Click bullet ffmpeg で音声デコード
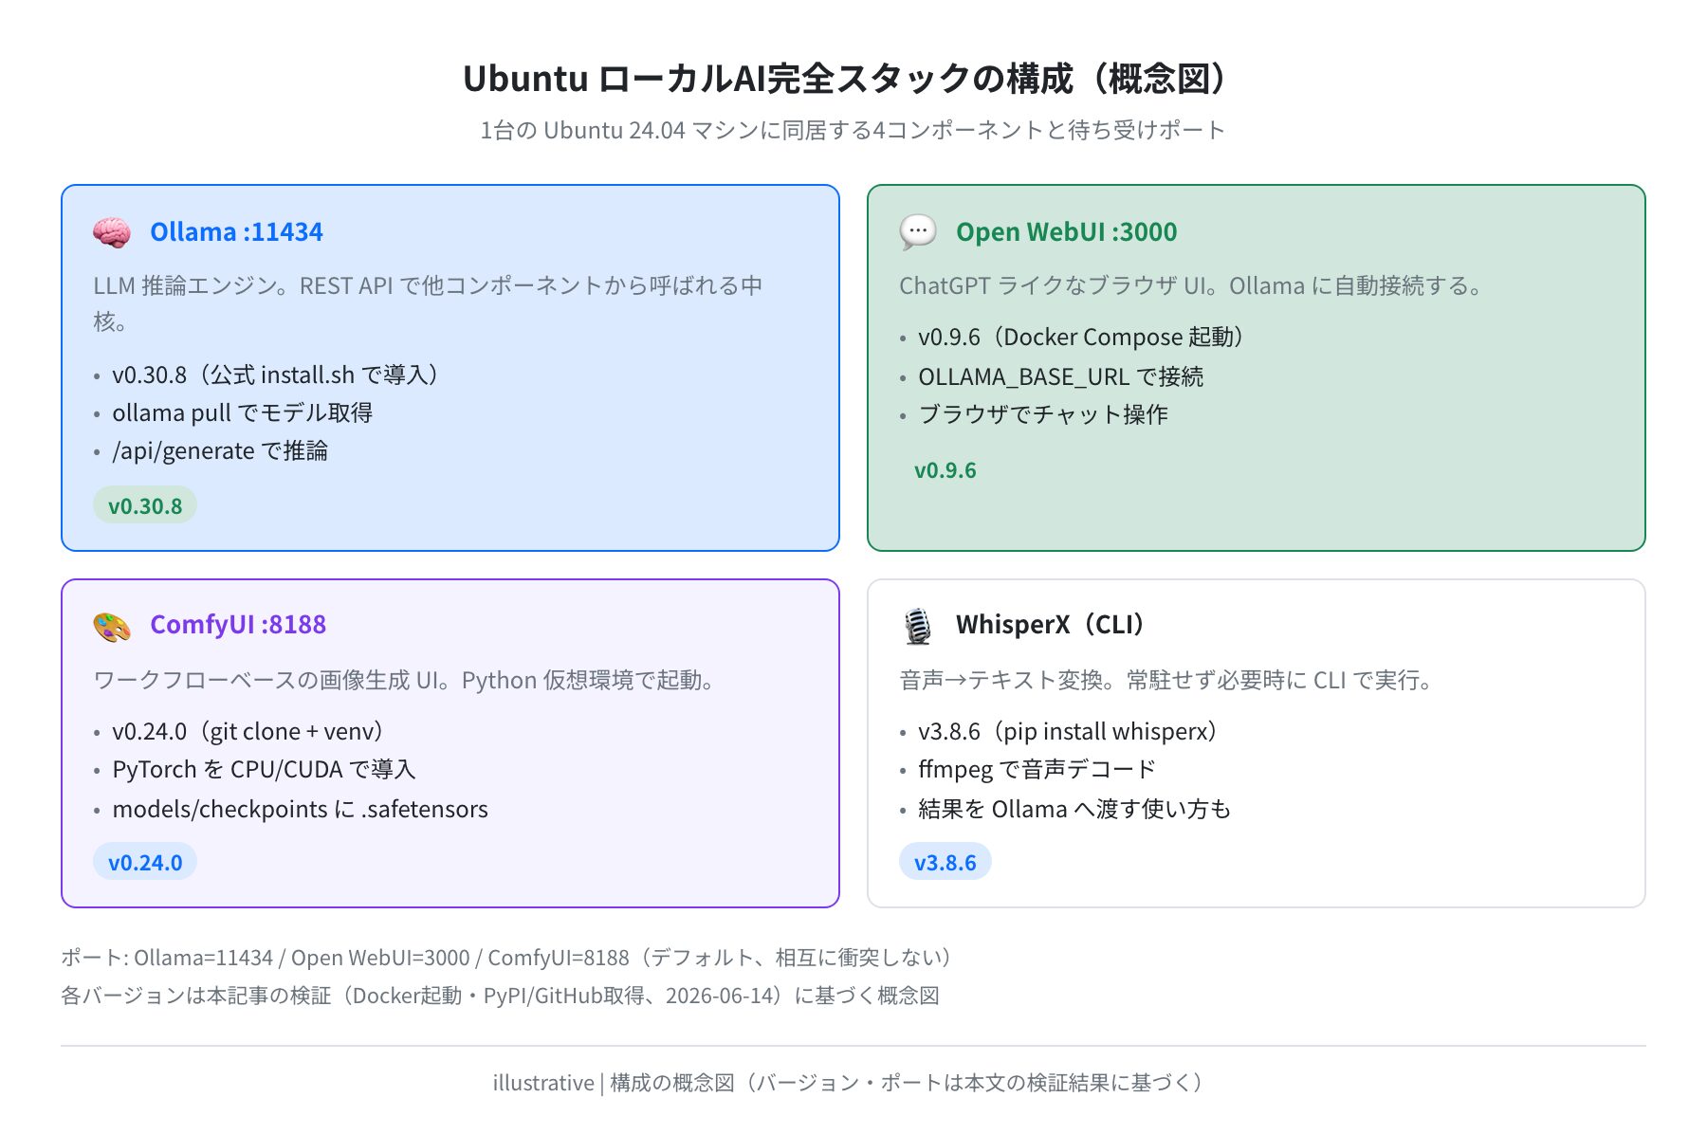 click(x=1037, y=770)
